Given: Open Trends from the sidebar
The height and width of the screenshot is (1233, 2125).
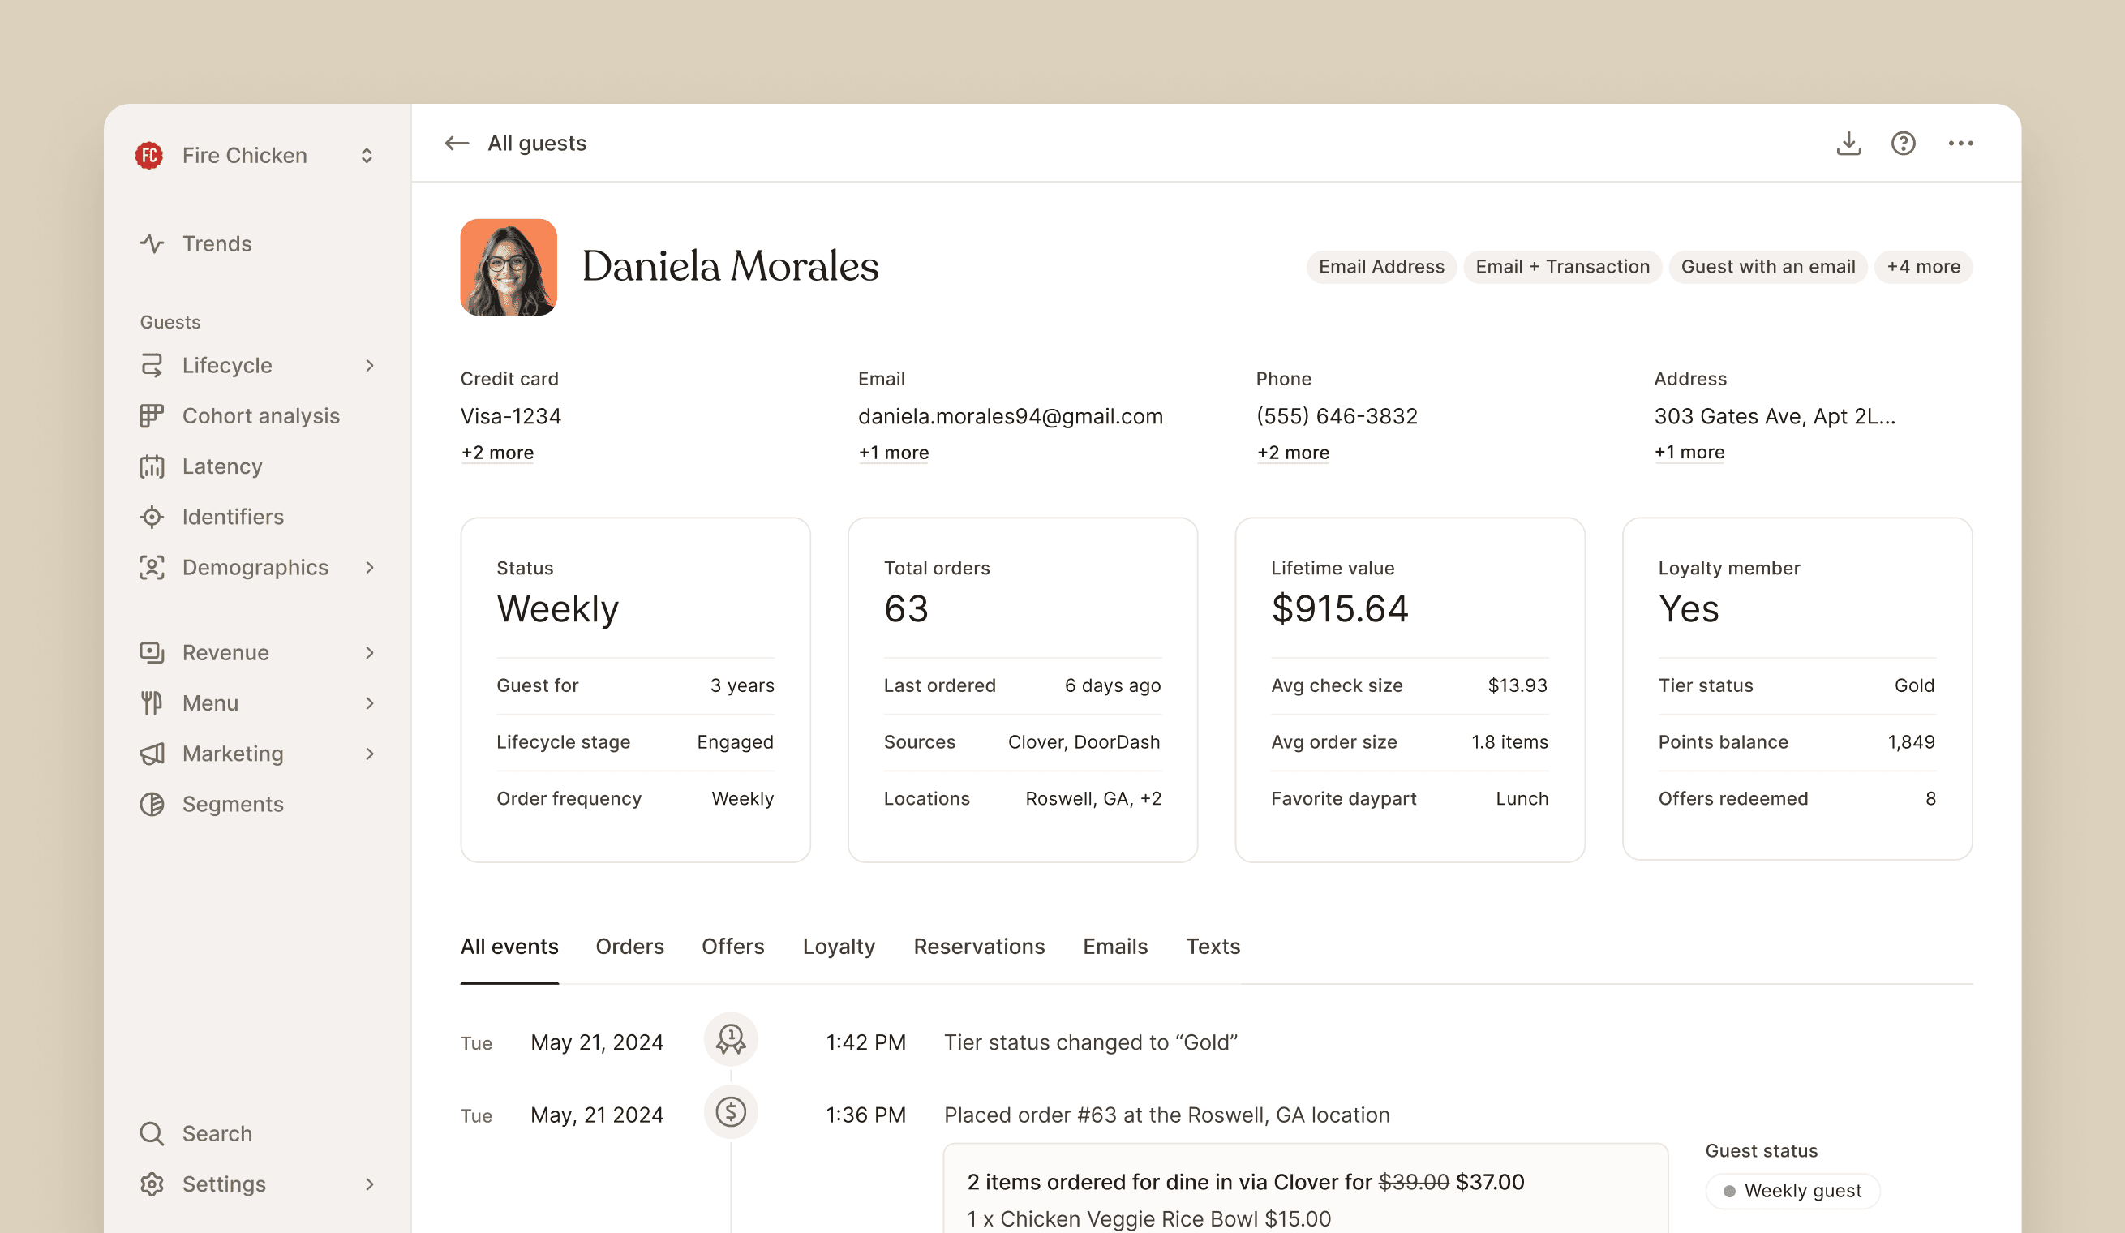Looking at the screenshot, I should 217,243.
